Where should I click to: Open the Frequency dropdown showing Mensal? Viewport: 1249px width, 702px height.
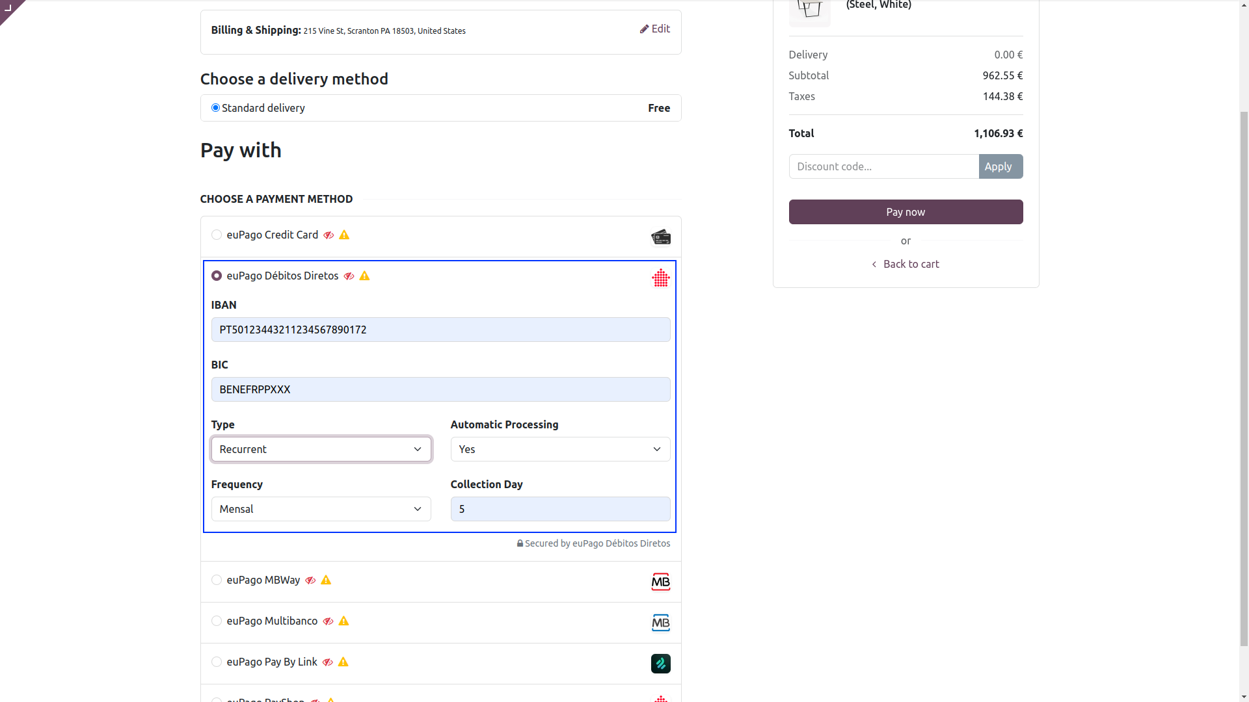pos(321,509)
